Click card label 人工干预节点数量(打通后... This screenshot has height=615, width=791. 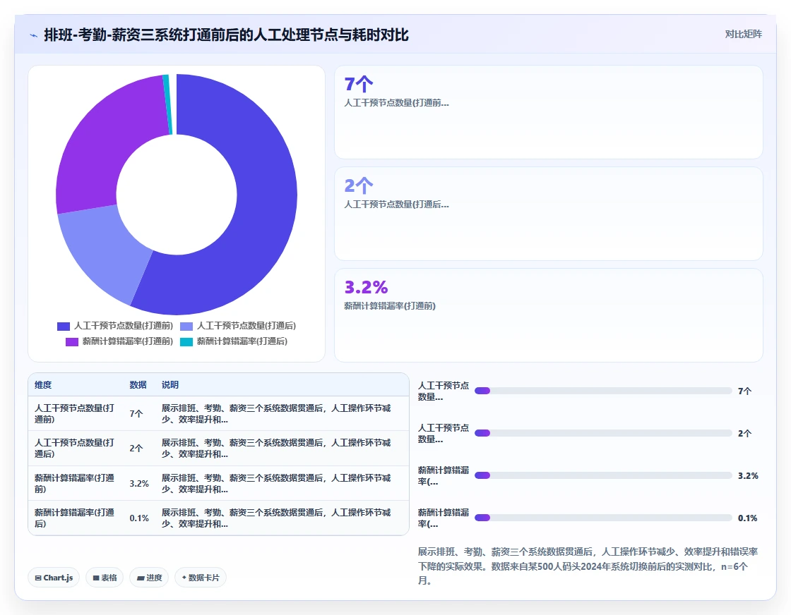pos(396,205)
